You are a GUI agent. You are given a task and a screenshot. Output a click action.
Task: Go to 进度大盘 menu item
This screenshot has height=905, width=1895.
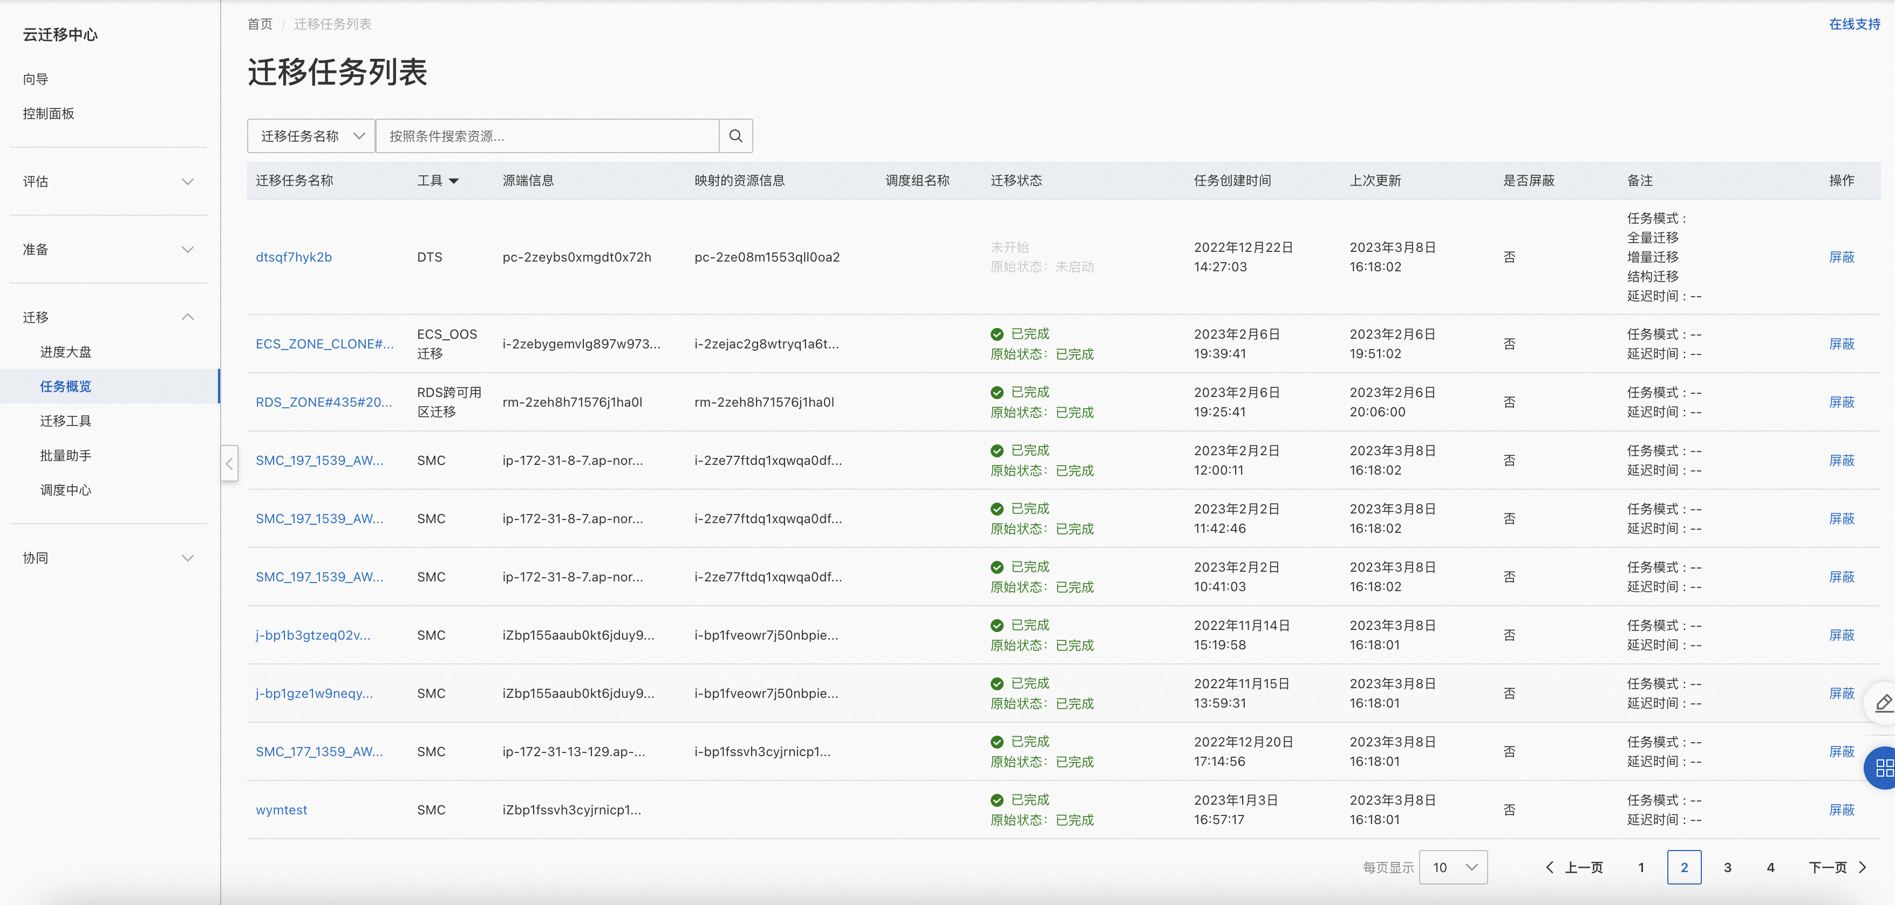pos(65,352)
